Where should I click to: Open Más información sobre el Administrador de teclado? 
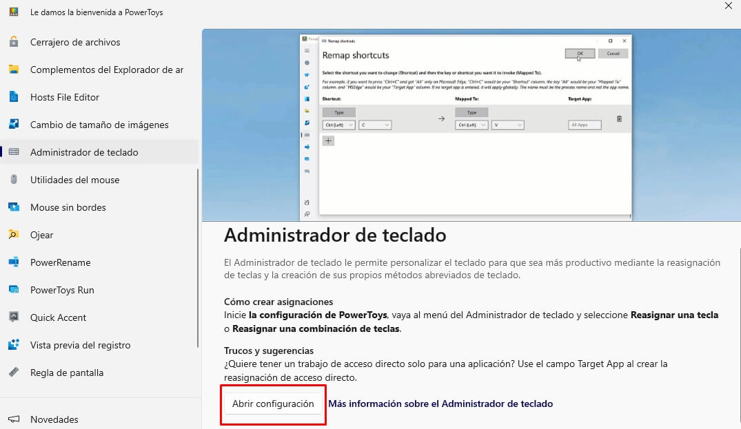[440, 404]
